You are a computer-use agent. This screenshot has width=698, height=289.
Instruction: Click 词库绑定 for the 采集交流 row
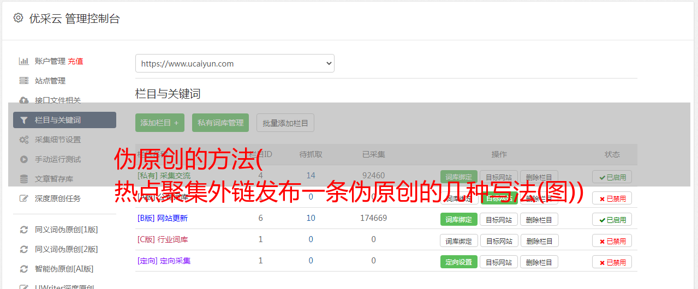pos(459,177)
